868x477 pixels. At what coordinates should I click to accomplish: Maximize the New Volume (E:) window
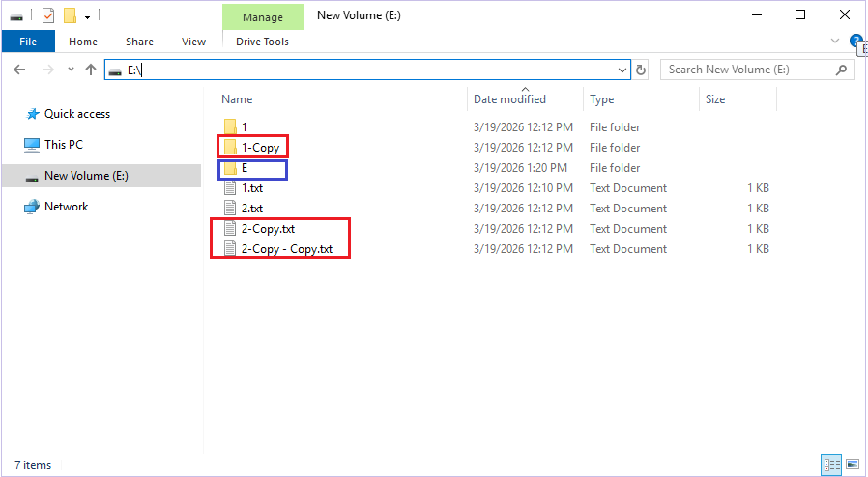coord(800,14)
